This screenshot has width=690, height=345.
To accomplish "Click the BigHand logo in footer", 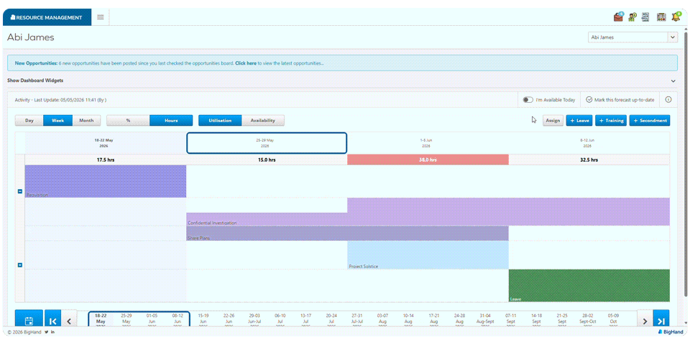I will [671, 332].
